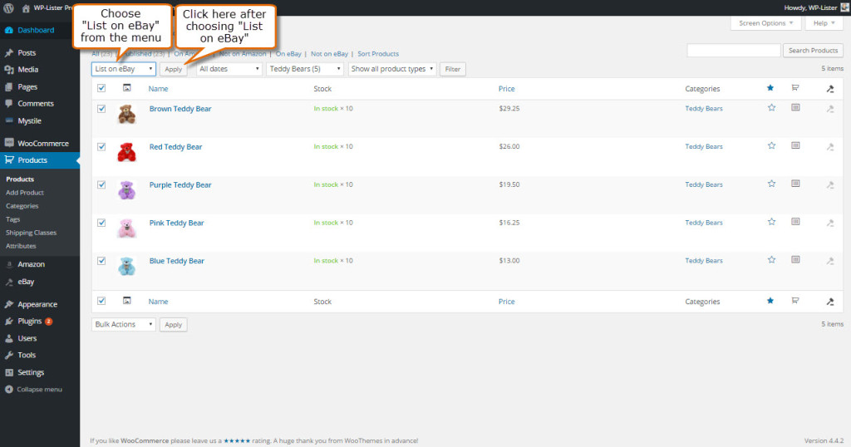Open the 'Not on eBay' filter link
The image size is (851, 447).
pos(329,54)
